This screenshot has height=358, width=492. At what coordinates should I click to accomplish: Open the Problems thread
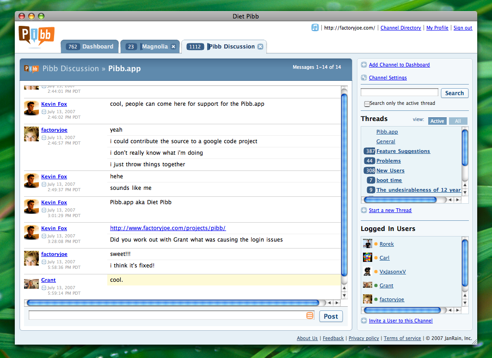388,161
